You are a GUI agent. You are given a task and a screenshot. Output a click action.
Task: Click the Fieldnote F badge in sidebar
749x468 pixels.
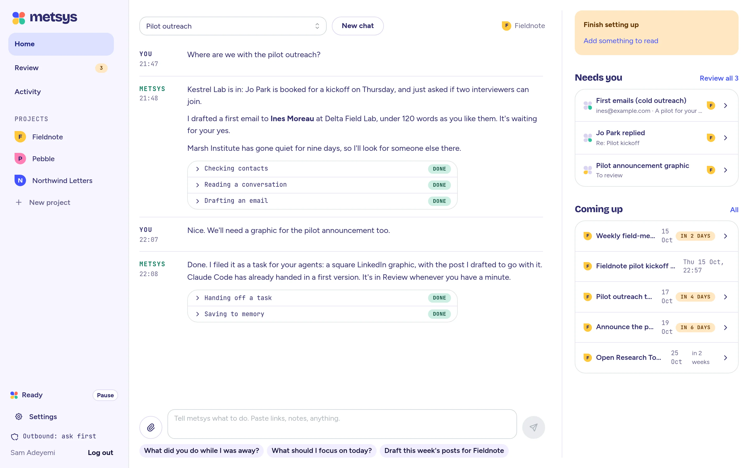20,137
